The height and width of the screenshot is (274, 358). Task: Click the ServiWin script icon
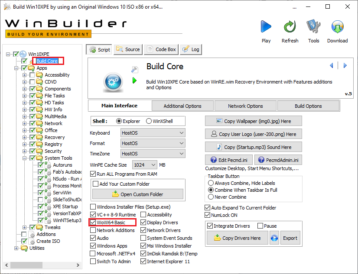coord(48,193)
